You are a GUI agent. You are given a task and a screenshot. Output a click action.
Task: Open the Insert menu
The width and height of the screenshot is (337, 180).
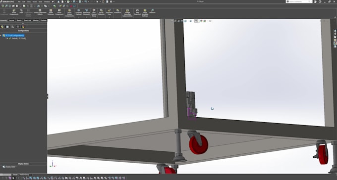click(x=35, y=1)
